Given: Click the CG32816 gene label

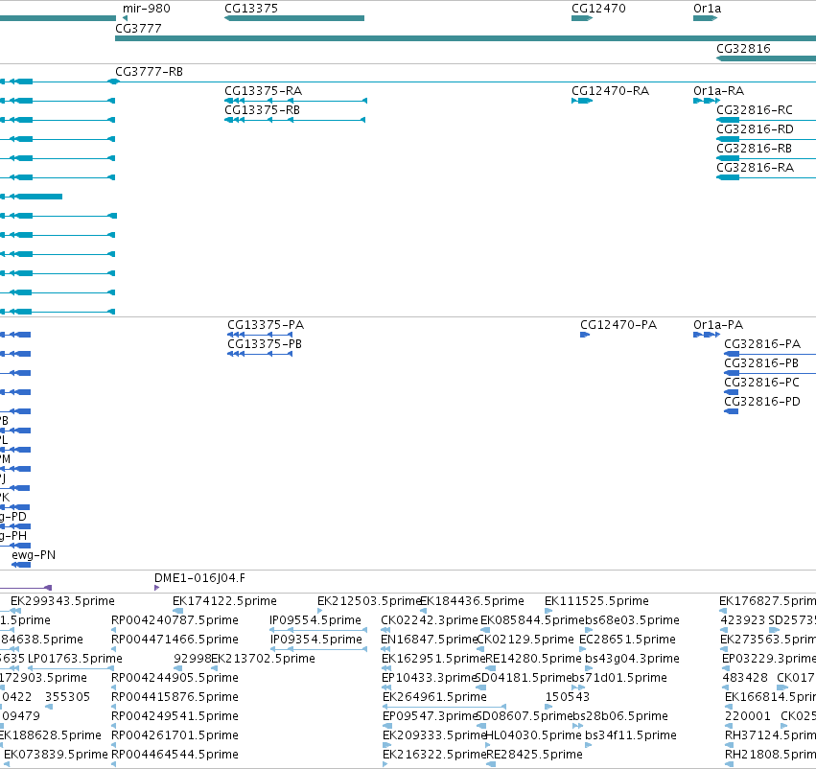Looking at the screenshot, I should click(743, 48).
